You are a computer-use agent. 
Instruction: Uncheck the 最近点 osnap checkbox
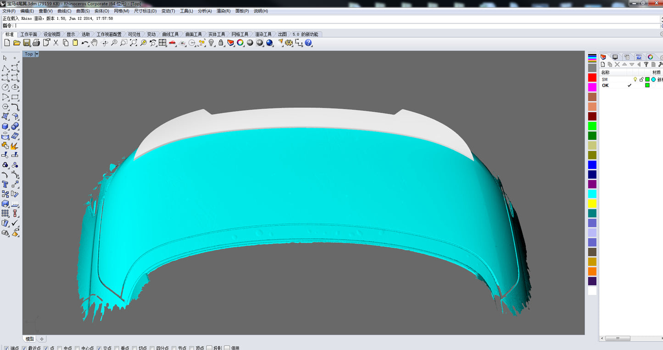(25, 348)
